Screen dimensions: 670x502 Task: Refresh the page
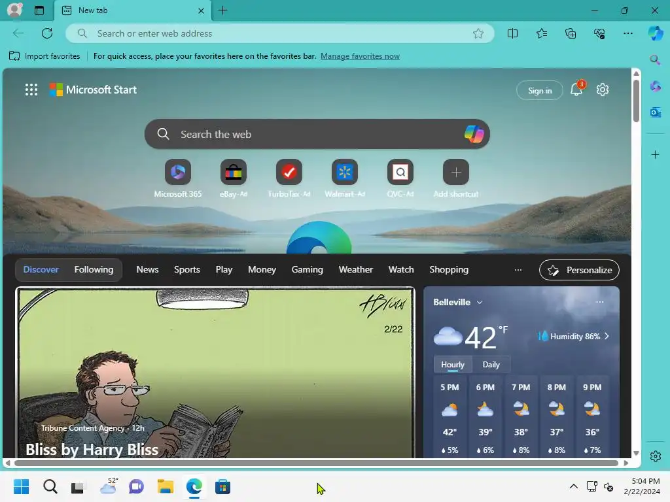click(x=47, y=33)
